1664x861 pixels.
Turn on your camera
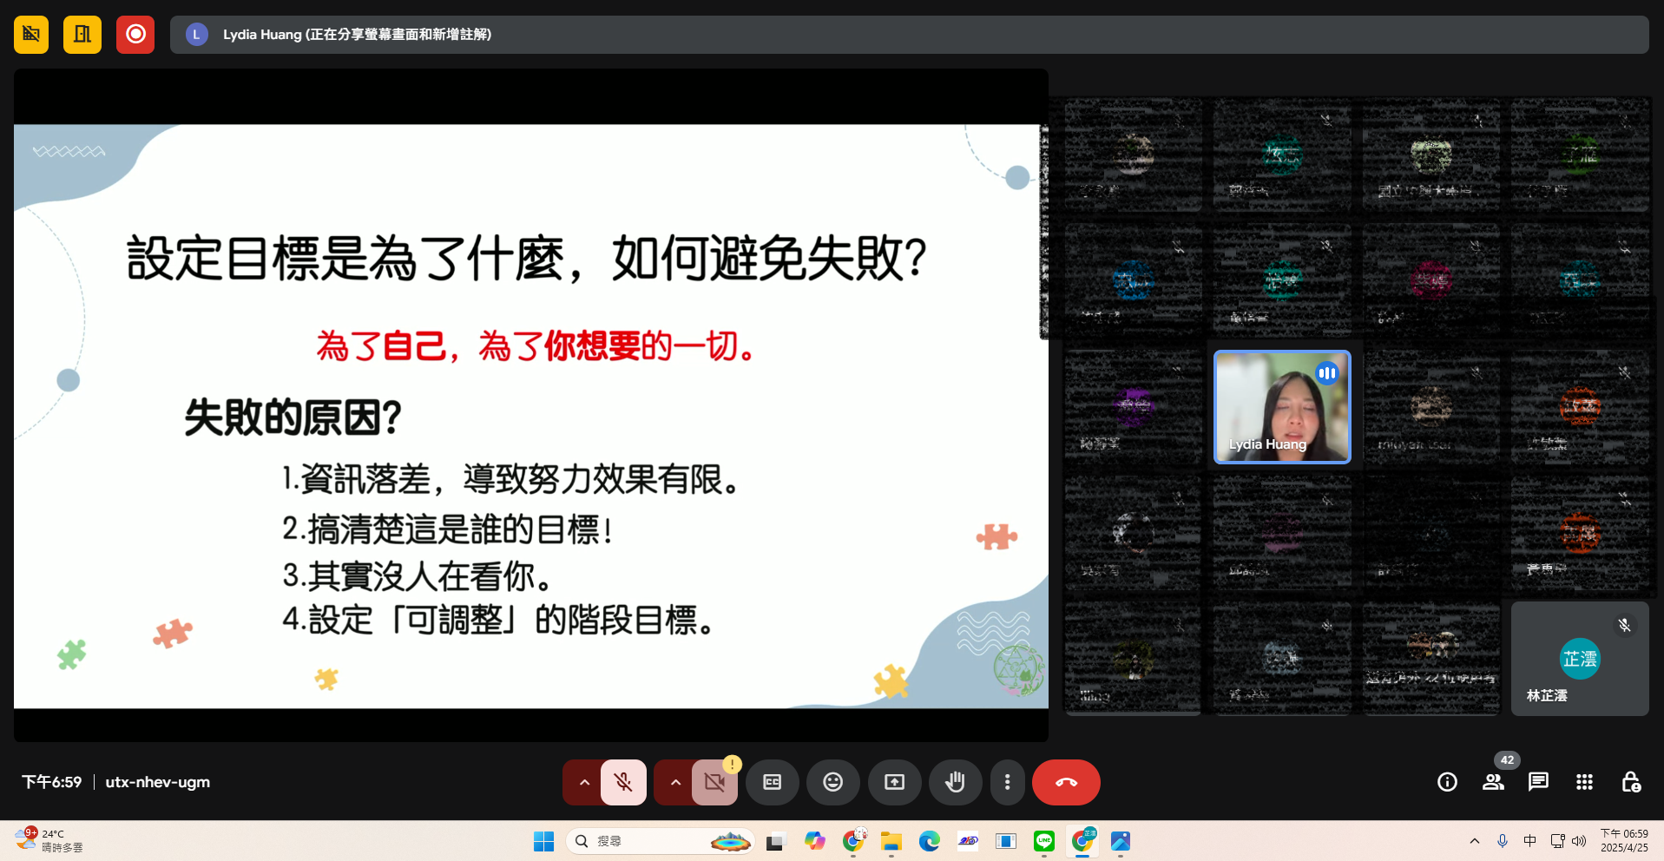click(714, 782)
